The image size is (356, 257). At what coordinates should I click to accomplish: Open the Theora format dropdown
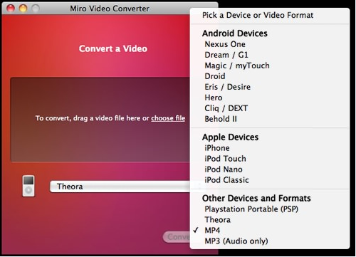pyautogui.click(x=120, y=187)
